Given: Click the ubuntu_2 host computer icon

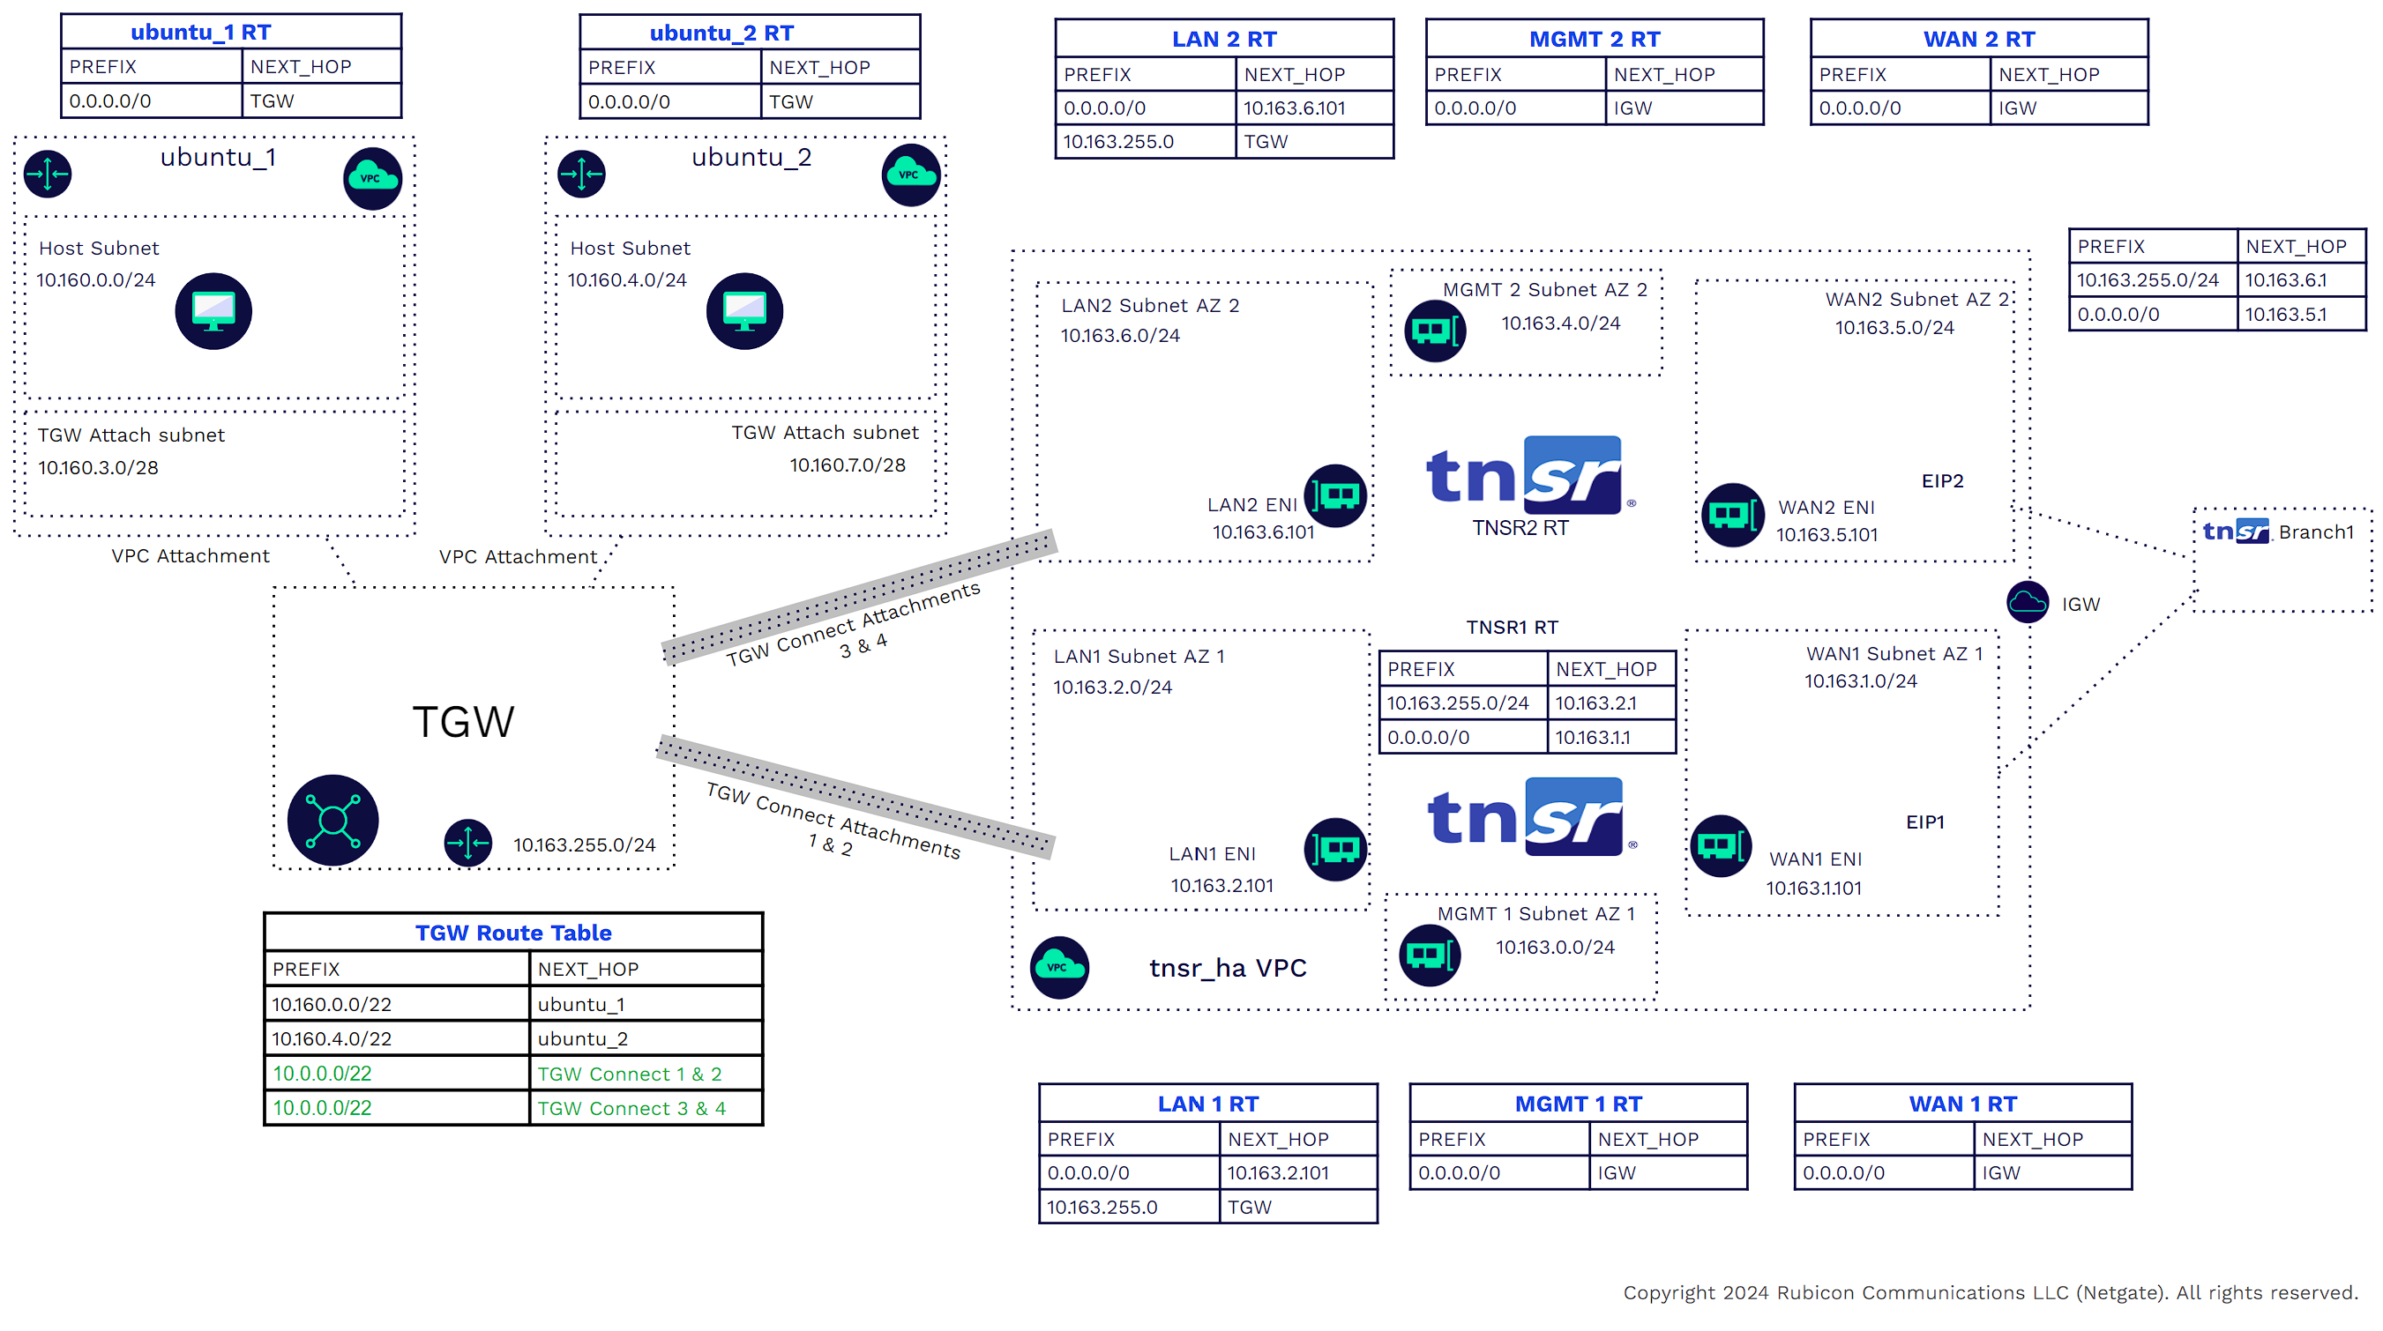Looking at the screenshot, I should [x=744, y=310].
